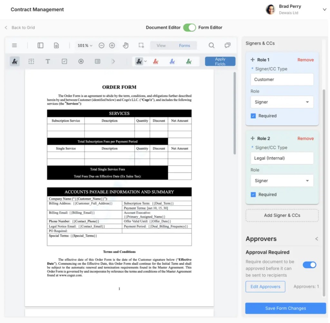330x323 pixels.
Task: Open the 101% zoom level dropdown
Action: click(85, 45)
